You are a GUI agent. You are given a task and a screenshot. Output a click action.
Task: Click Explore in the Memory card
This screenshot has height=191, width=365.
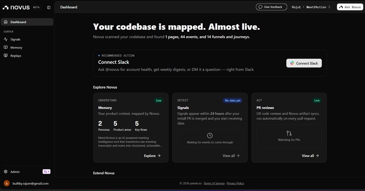152,156
